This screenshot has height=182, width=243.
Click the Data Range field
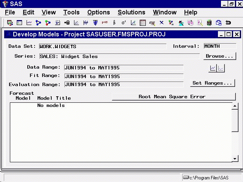tap(124, 67)
